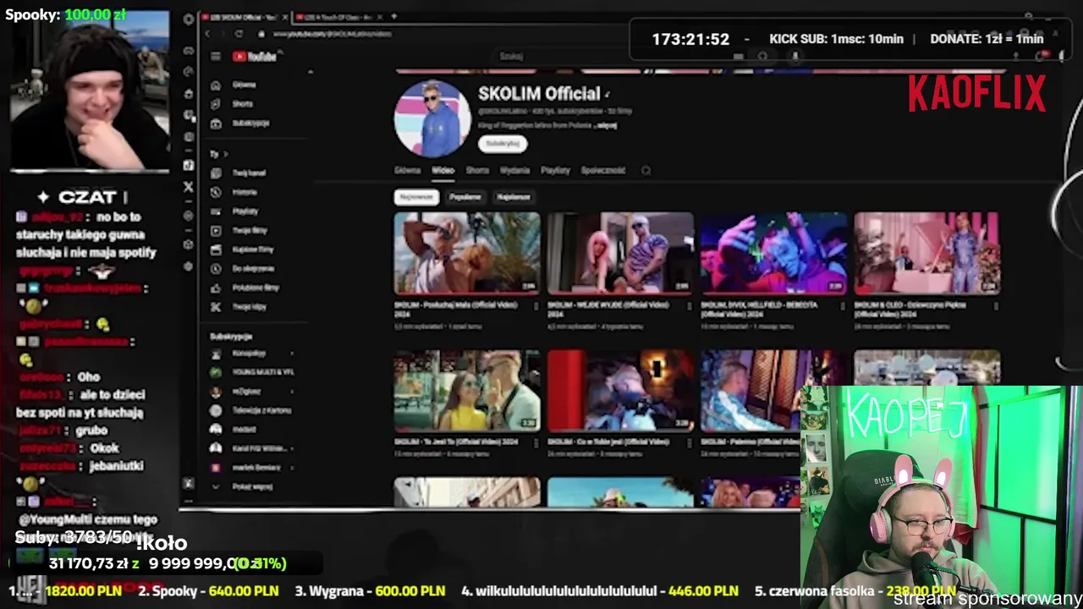
Task: Open options menu for WEJDĘ WYJDĘ video
Action: coord(689,306)
